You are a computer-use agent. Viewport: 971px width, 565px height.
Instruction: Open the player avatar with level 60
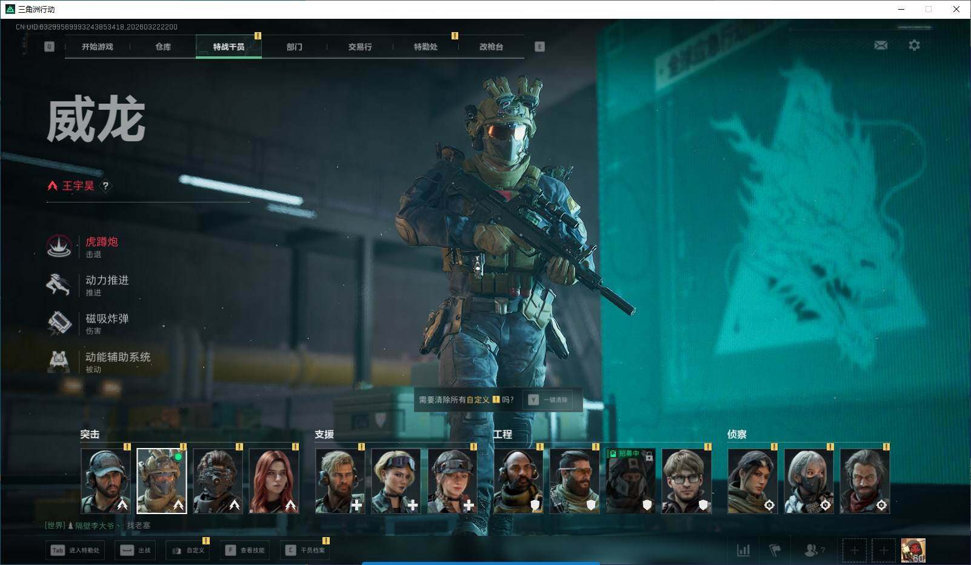pyautogui.click(x=913, y=550)
